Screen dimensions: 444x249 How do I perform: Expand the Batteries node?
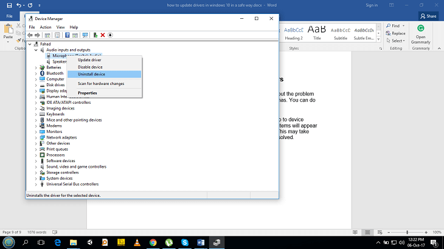pos(36,67)
